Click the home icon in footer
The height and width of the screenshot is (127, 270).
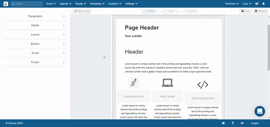click(223, 123)
